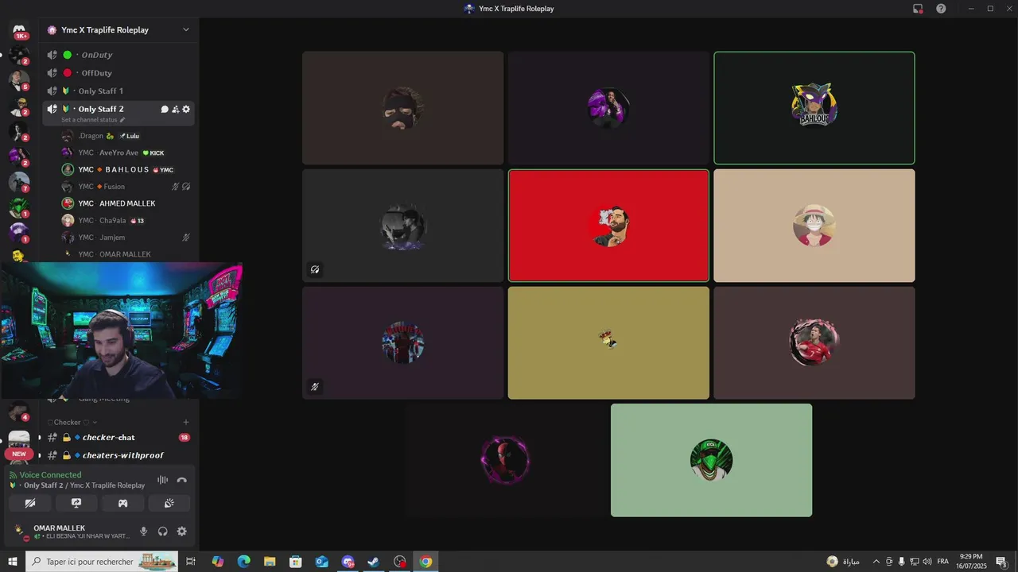Click Voice Connected status link
The image size is (1018, 572).
(50, 475)
